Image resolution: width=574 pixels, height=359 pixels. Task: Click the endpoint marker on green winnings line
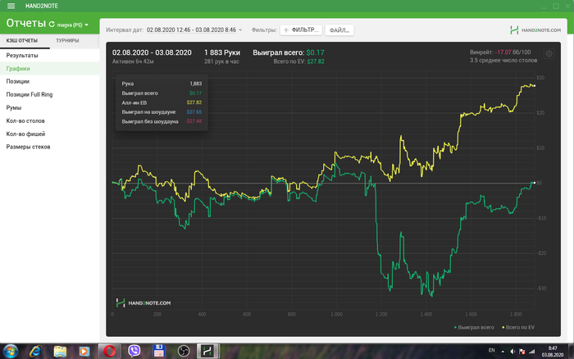[x=535, y=183]
